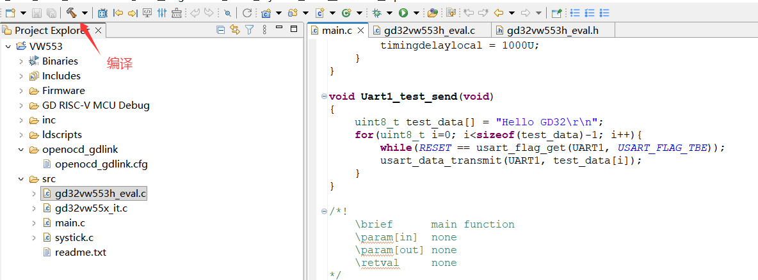Open main.c in the project tree
758x280 pixels.
pos(70,223)
